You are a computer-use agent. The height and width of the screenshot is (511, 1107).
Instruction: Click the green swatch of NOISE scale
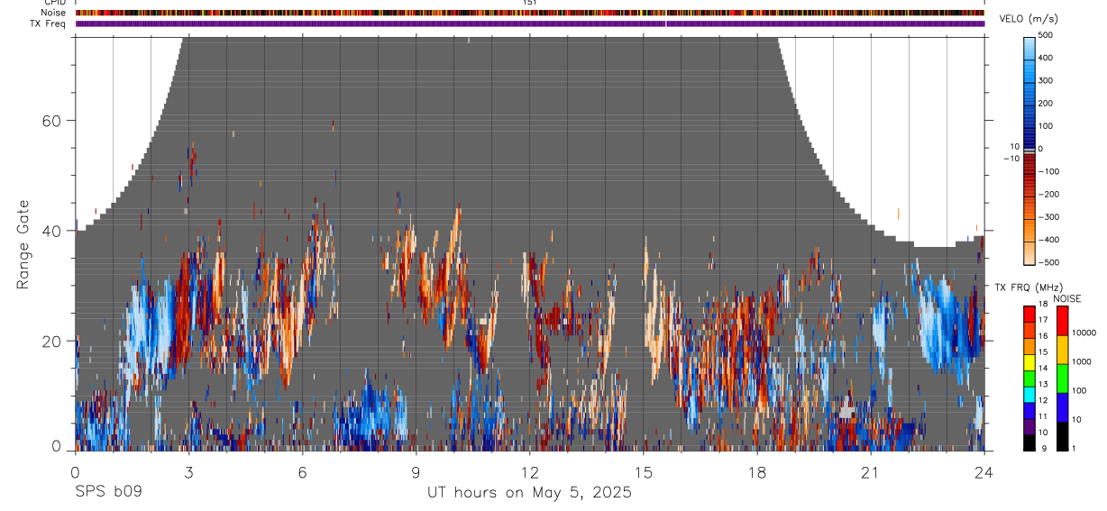(x=1062, y=379)
